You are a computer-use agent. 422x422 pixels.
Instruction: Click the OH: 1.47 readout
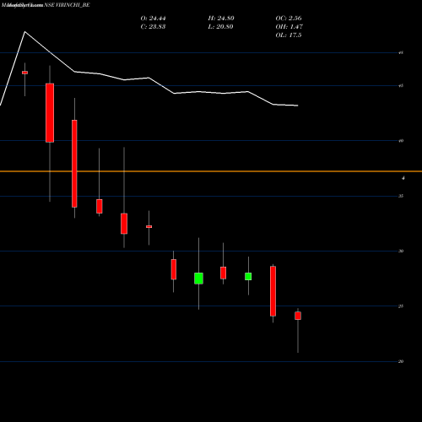[x=289, y=27]
